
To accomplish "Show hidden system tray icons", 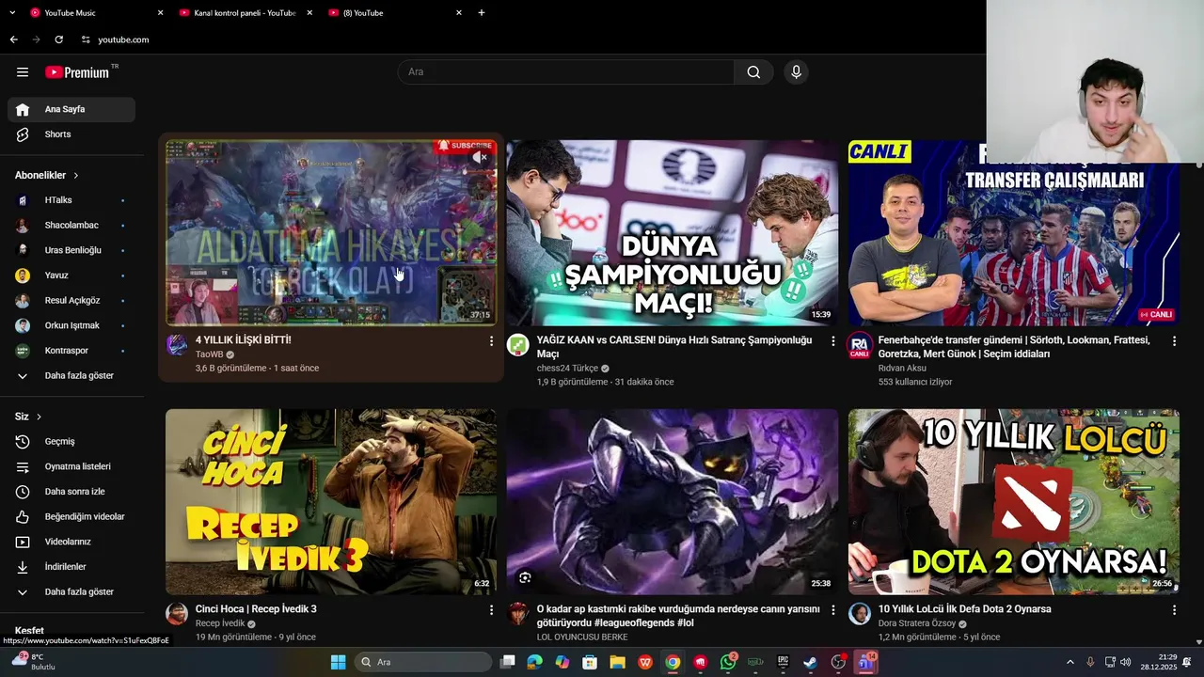I will pyautogui.click(x=1069, y=662).
